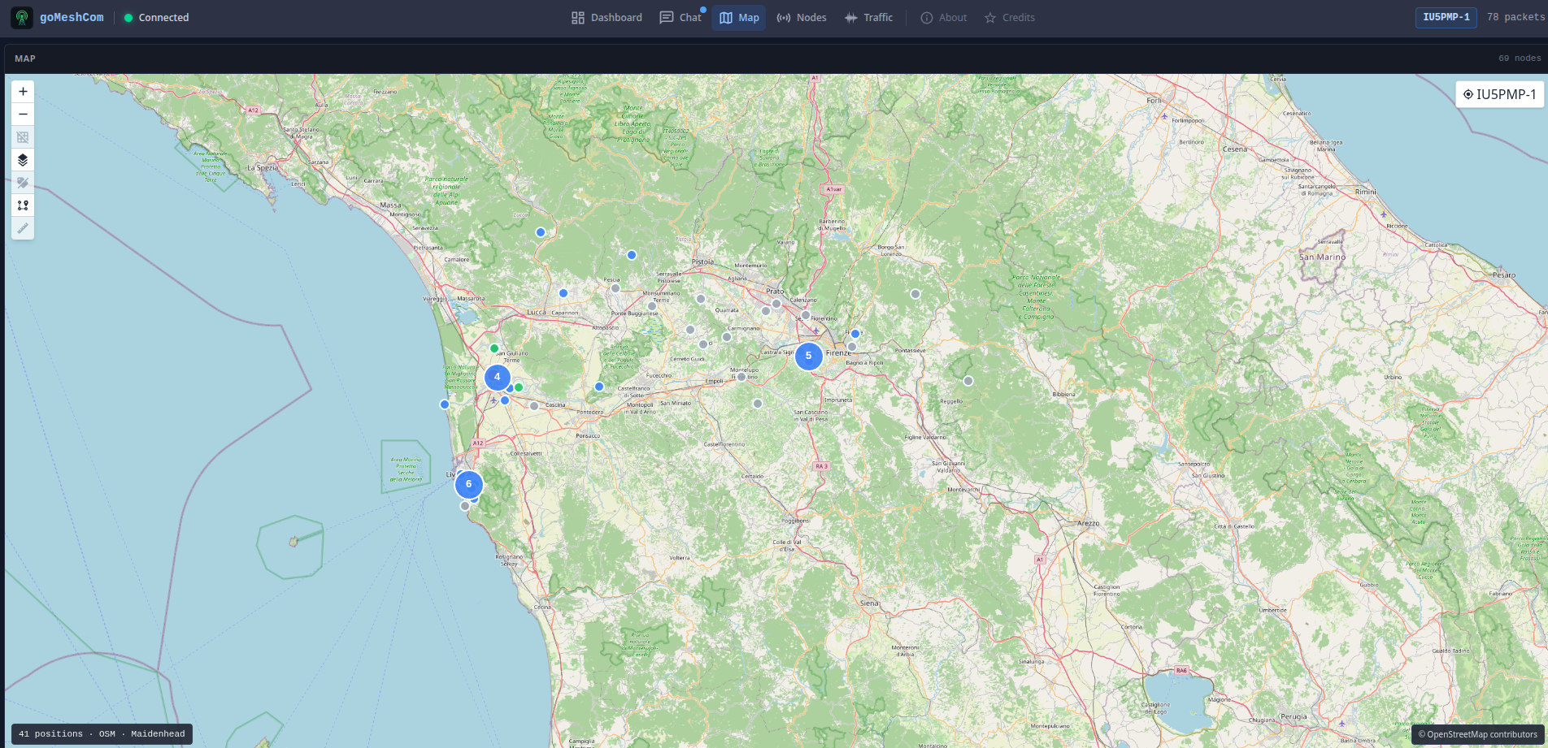Open the Credits page
This screenshot has height=748, width=1548.
point(1010,18)
